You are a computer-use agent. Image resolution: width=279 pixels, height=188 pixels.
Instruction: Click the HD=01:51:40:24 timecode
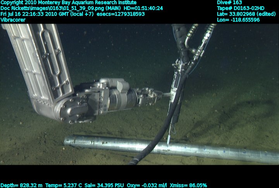tap(143, 9)
